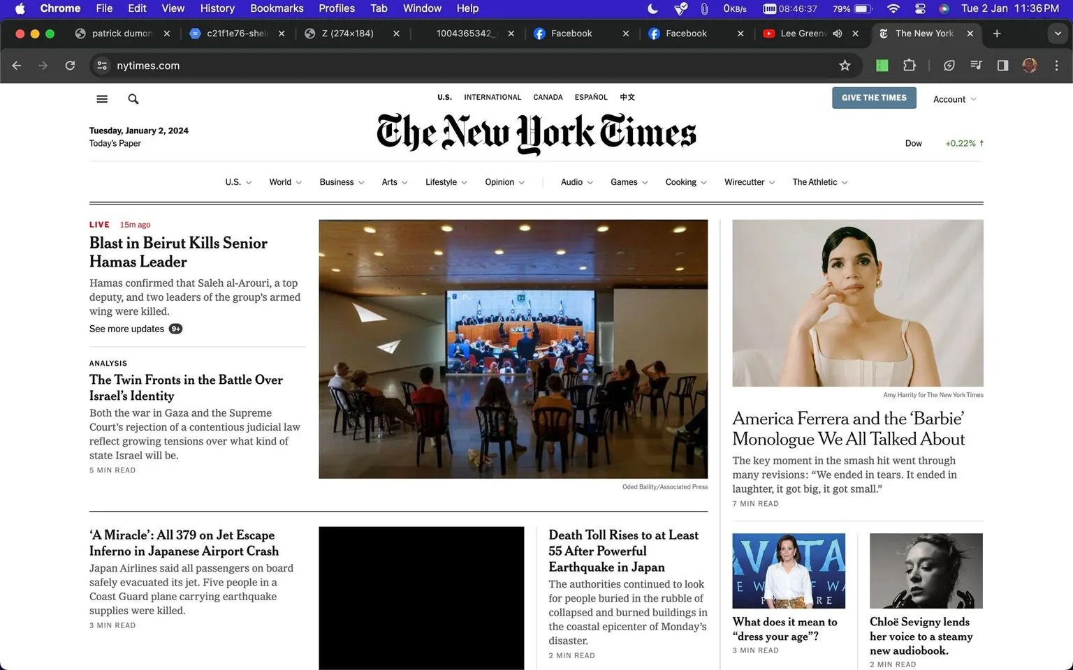Expand The Athletic section dropdown
The width and height of the screenshot is (1073, 670).
click(x=820, y=182)
